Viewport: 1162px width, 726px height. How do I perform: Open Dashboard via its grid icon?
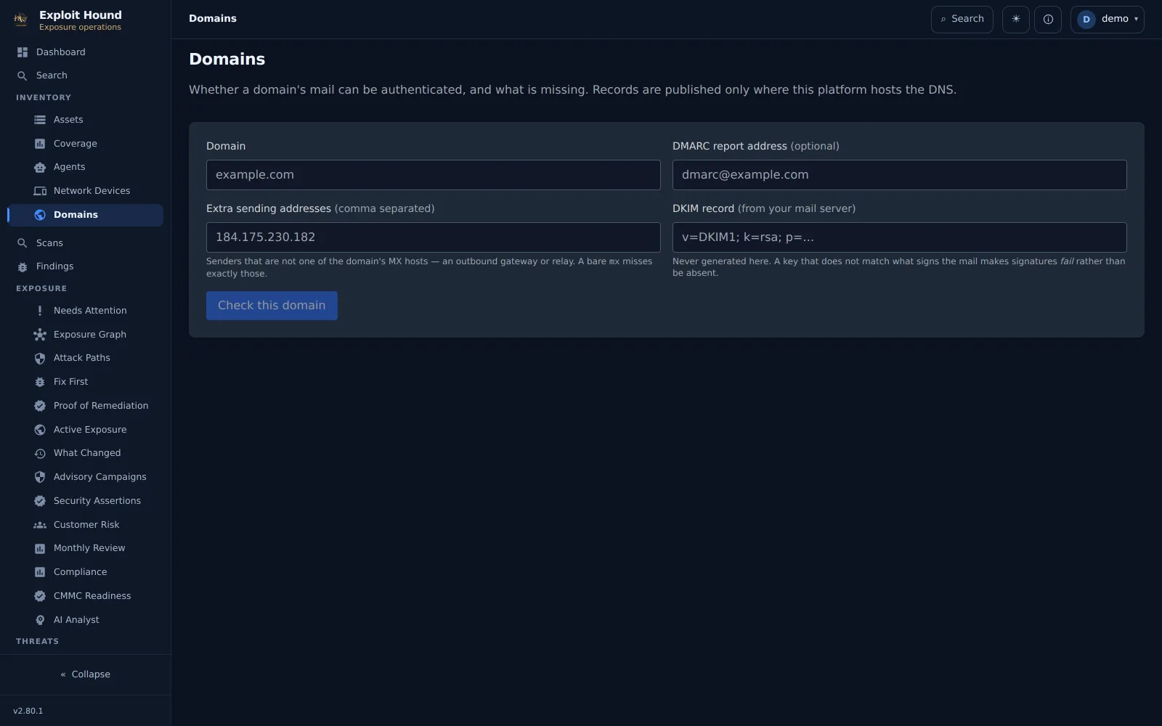(23, 52)
